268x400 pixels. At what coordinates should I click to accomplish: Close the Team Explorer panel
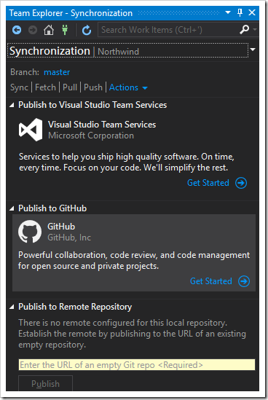pos(252,12)
